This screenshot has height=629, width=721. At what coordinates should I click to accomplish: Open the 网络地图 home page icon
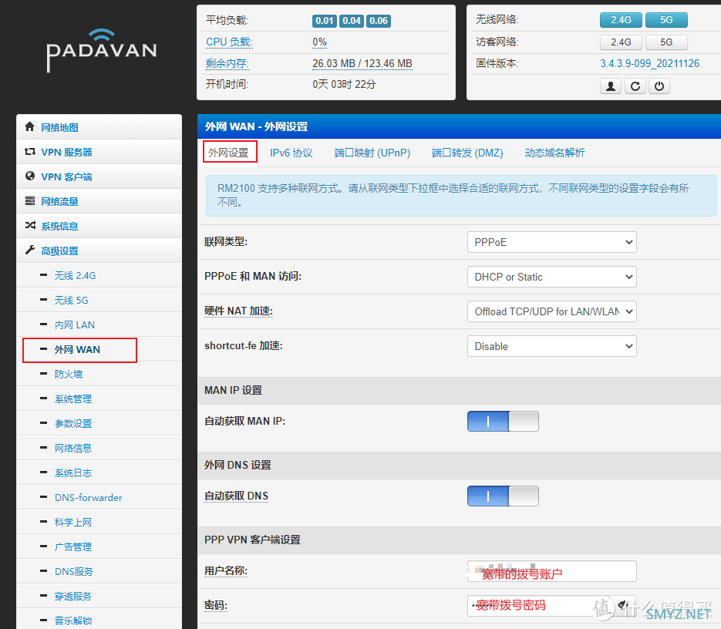pos(30,126)
